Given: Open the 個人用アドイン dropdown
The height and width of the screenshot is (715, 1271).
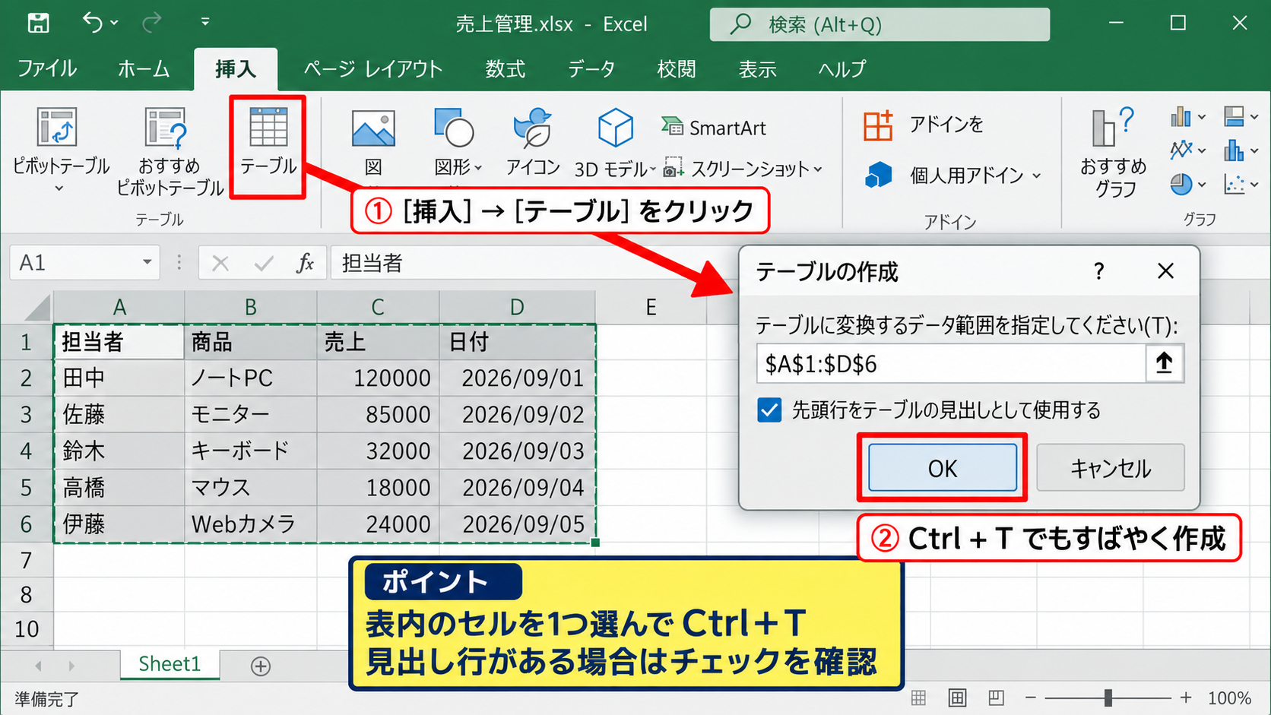Looking at the screenshot, I should pyautogui.click(x=952, y=176).
